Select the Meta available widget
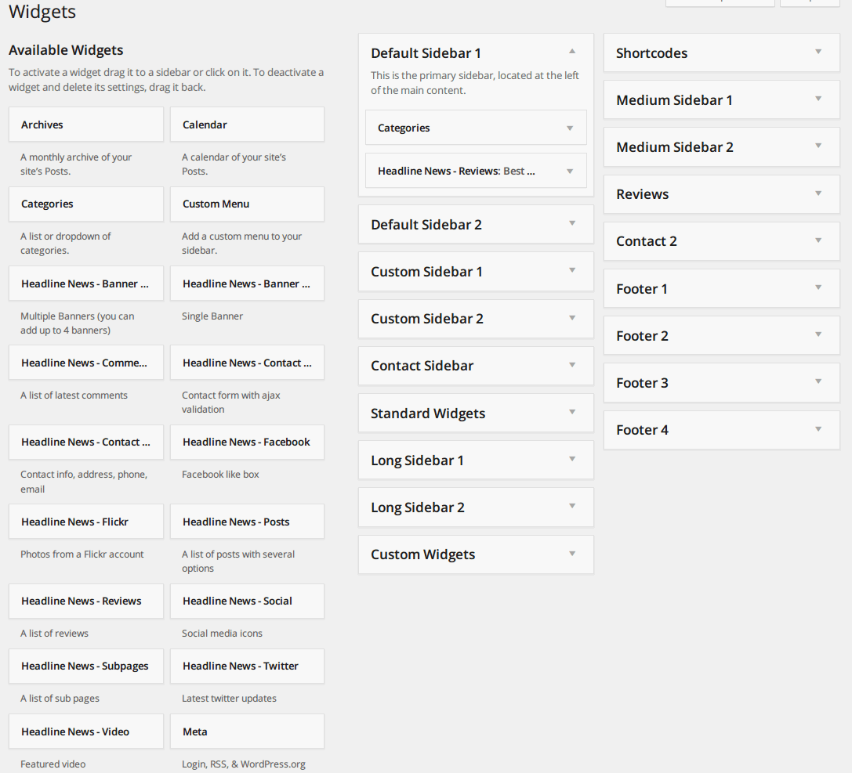852x773 pixels. tap(247, 731)
